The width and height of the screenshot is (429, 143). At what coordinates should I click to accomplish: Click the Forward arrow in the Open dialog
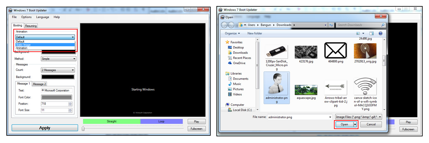coord(231,25)
